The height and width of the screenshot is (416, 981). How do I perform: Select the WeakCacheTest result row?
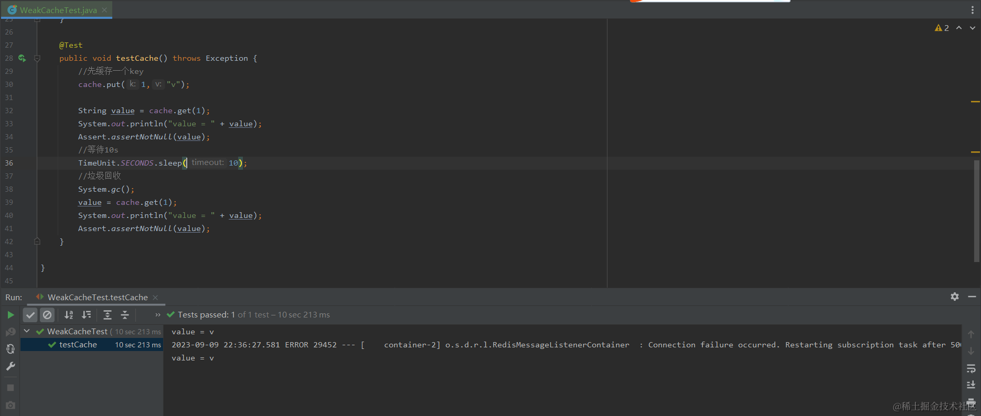click(x=92, y=332)
